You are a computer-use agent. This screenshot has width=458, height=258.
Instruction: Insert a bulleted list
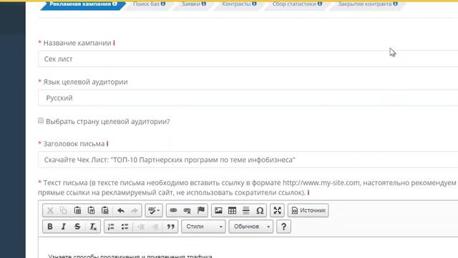click(125, 226)
